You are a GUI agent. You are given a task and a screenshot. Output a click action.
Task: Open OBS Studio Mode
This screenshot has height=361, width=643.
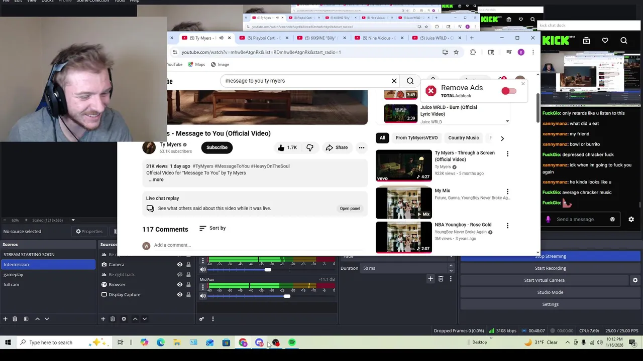point(550,292)
